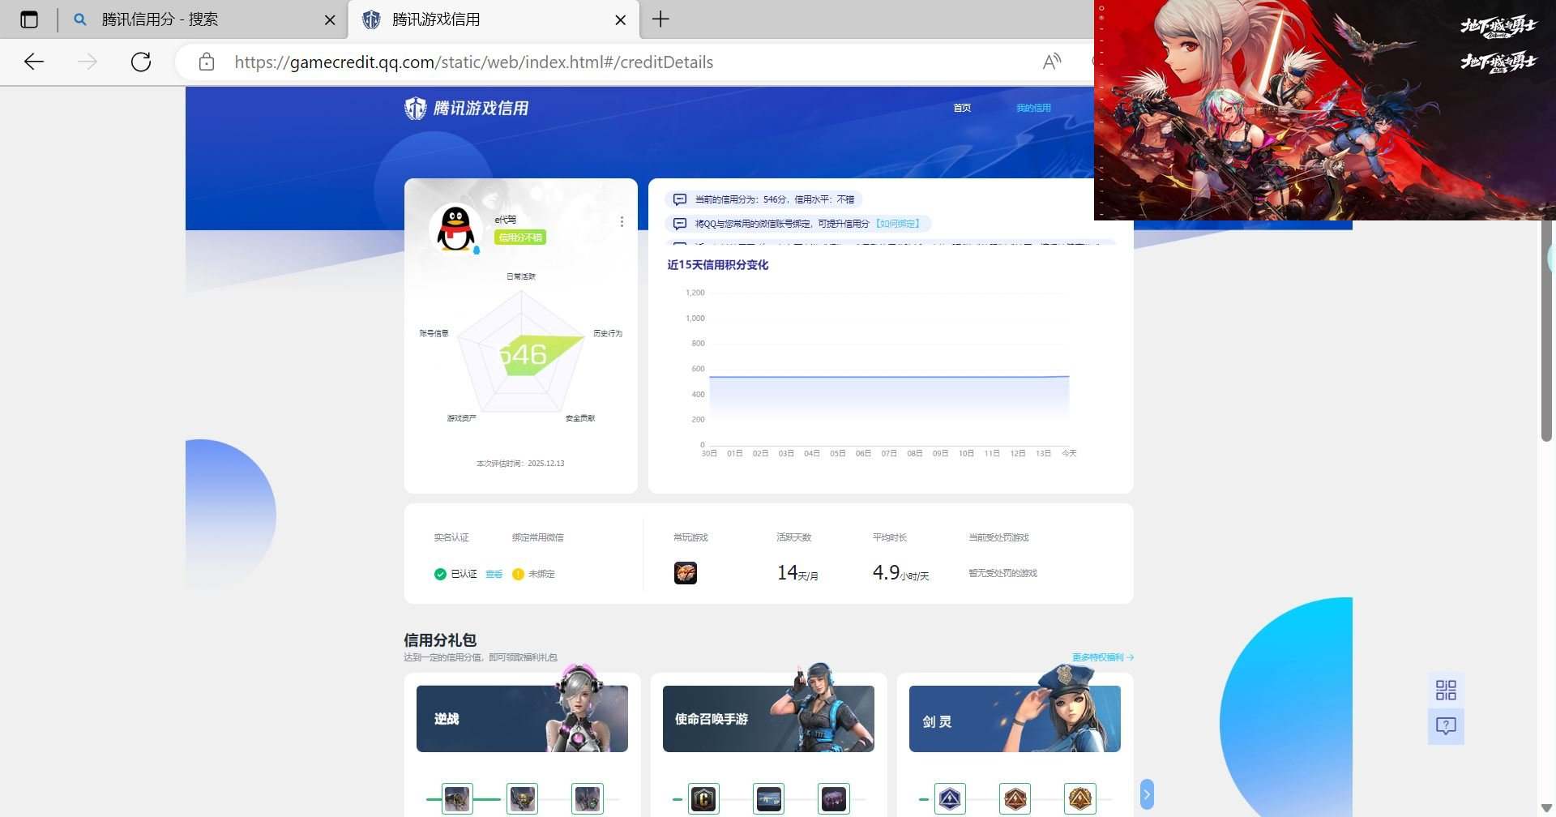Click the 546 score in radar chart

(x=523, y=354)
